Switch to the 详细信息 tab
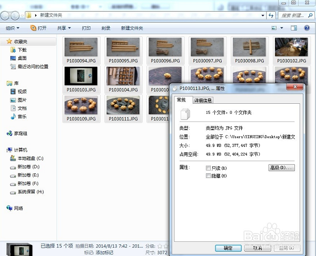Screen dimensions: 316x256 [203, 100]
